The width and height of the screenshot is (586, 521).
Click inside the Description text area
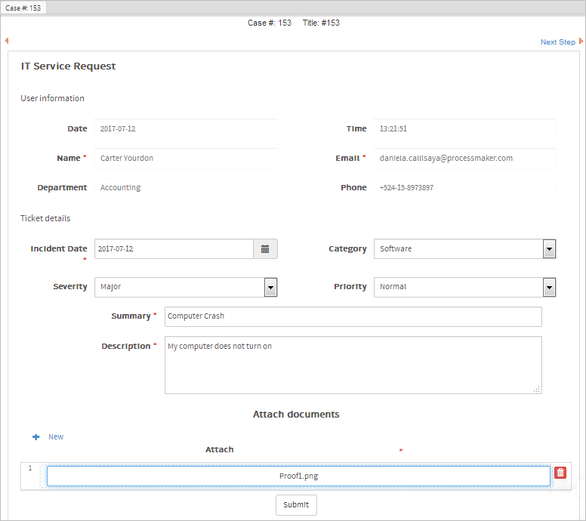[x=353, y=365]
